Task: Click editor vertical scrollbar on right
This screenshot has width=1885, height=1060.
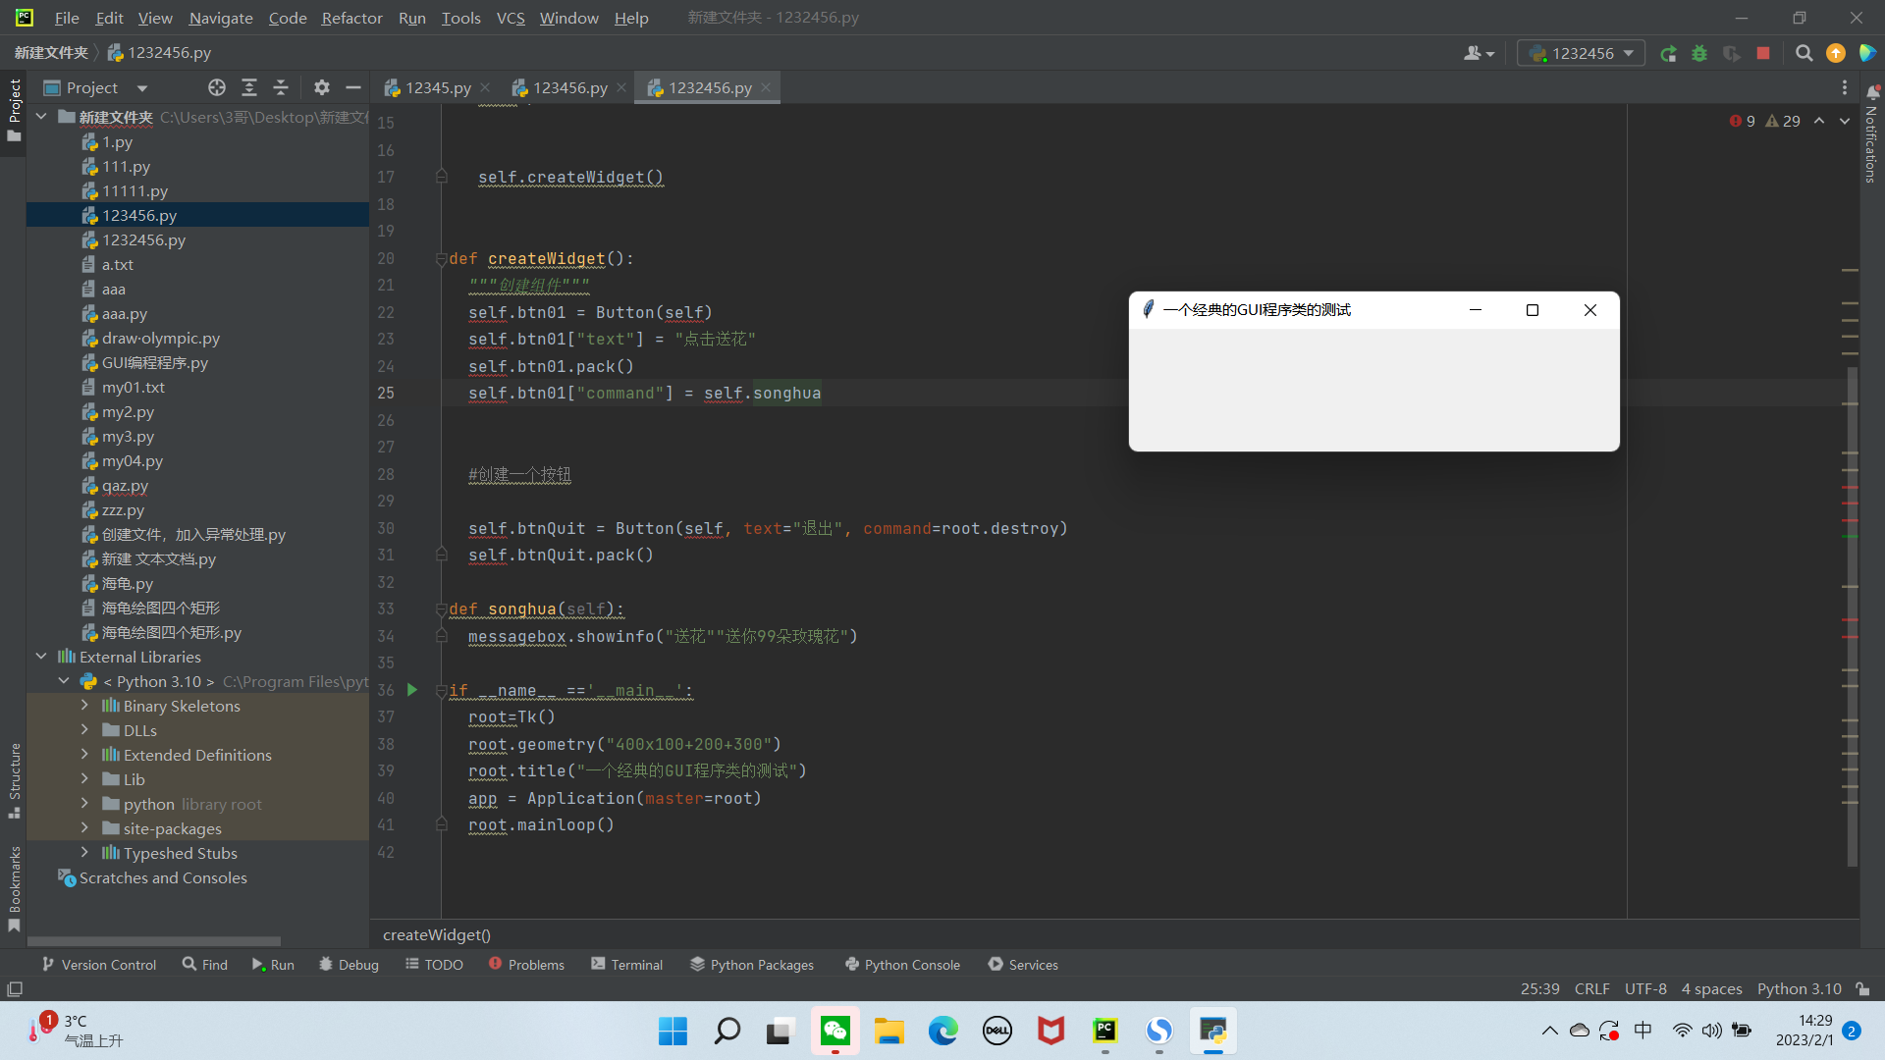Action: pos(1852,616)
